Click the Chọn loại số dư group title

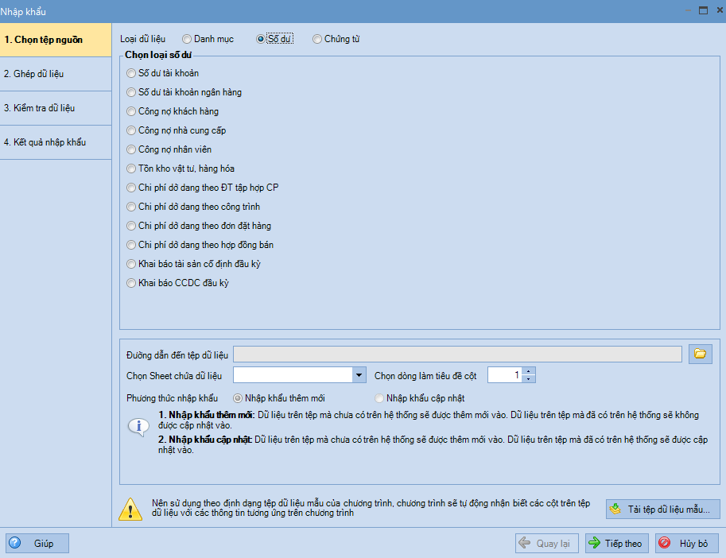(x=158, y=55)
